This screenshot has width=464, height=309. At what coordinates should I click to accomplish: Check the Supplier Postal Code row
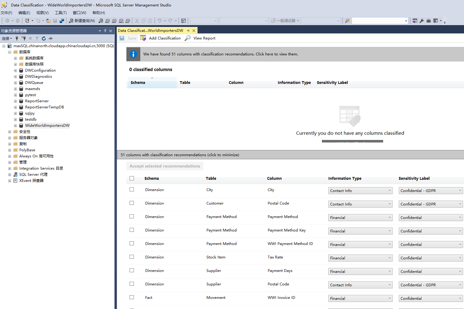(x=132, y=284)
